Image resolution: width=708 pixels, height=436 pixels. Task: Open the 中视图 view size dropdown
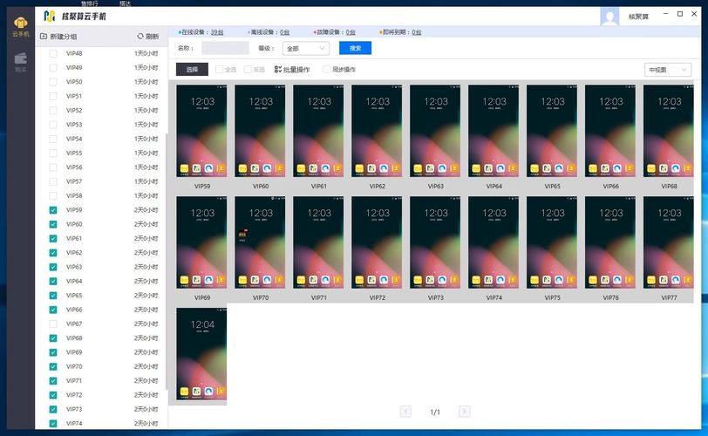(667, 70)
